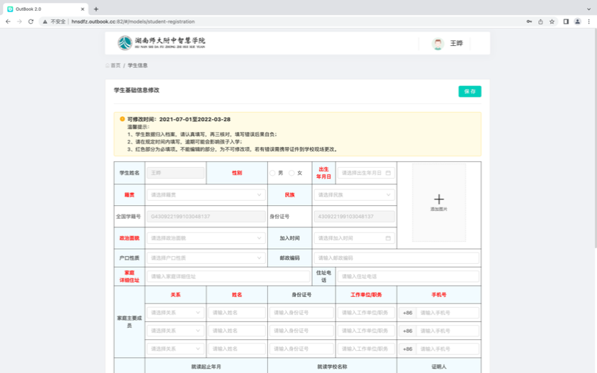
Task: Click the user avatar 王晔
Action: coord(438,44)
